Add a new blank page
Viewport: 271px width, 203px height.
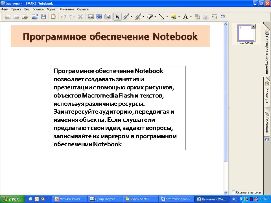[x=25, y=17]
